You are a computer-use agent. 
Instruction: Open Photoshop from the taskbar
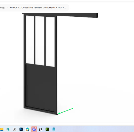pyautogui.click(x=21, y=129)
